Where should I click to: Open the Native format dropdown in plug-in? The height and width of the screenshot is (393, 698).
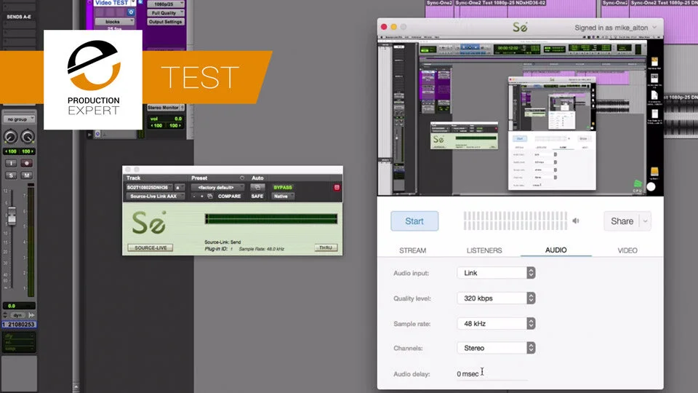click(x=282, y=196)
